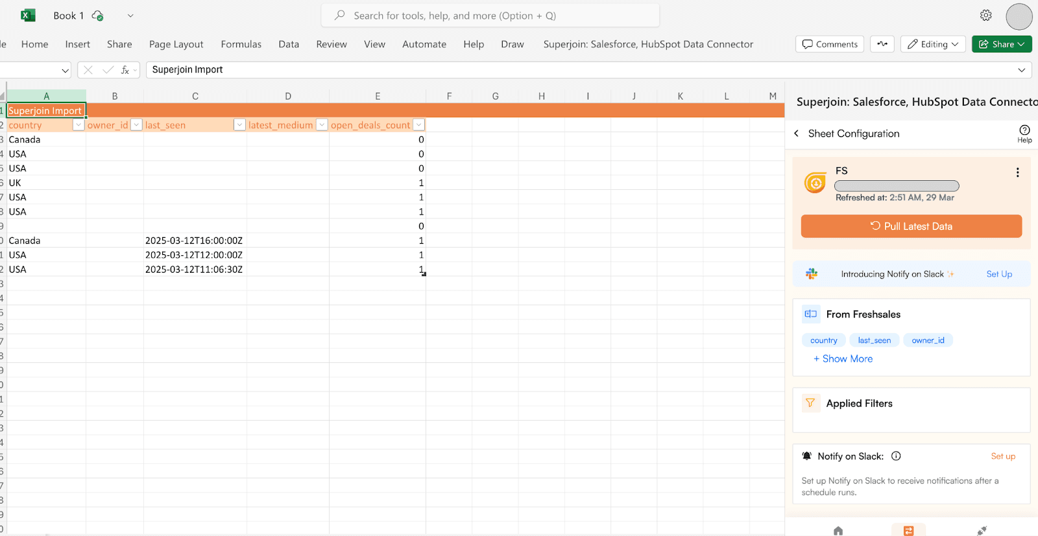Open the Draw ribbon tab
1038x536 pixels.
pyautogui.click(x=513, y=44)
